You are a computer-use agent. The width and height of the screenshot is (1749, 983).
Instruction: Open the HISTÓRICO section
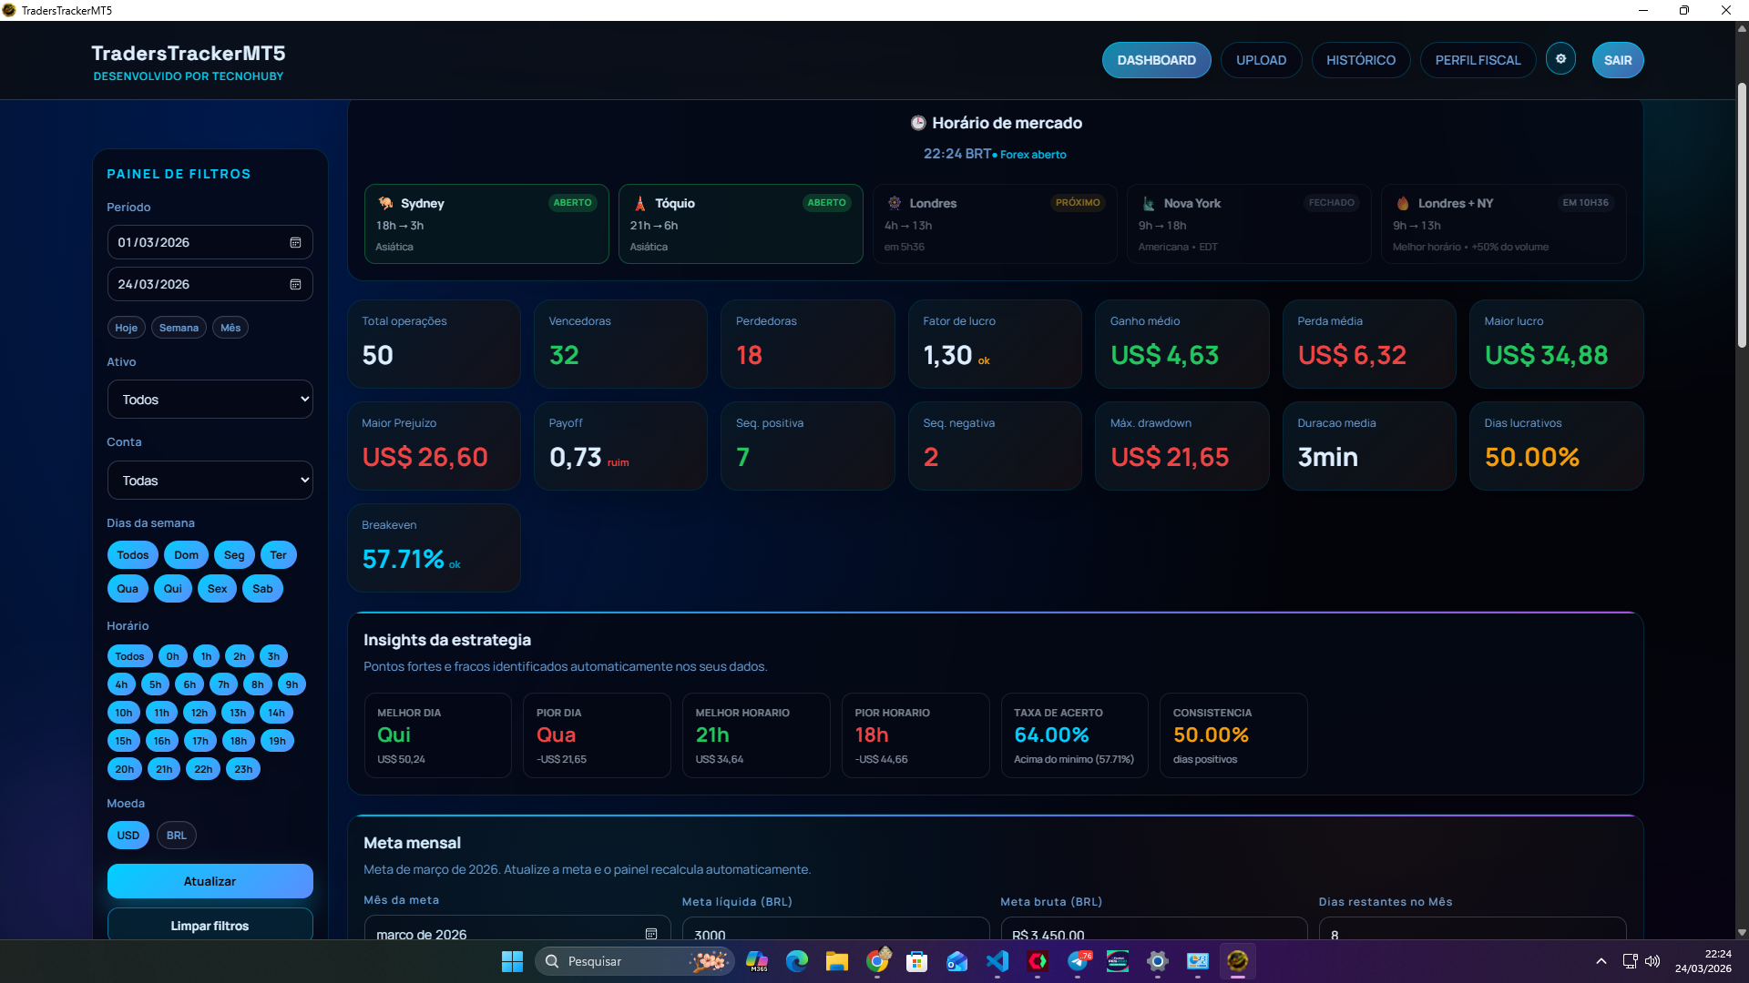coord(1360,59)
